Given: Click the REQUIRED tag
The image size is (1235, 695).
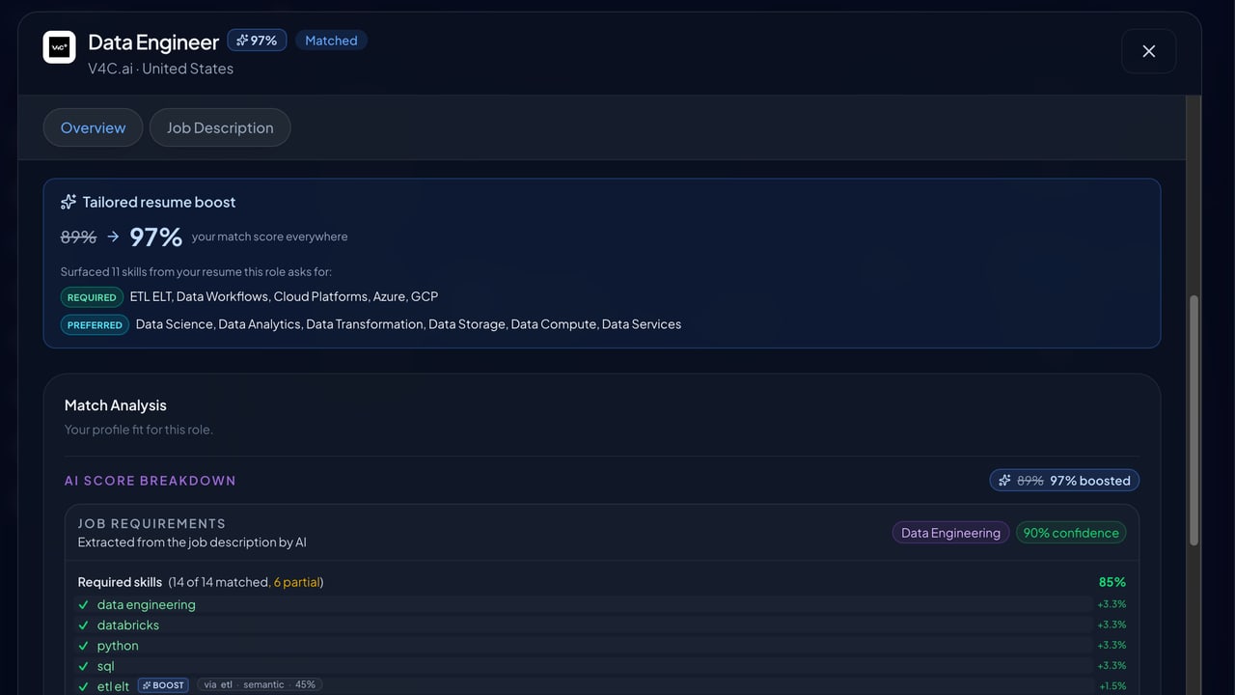Looking at the screenshot, I should coord(92,297).
